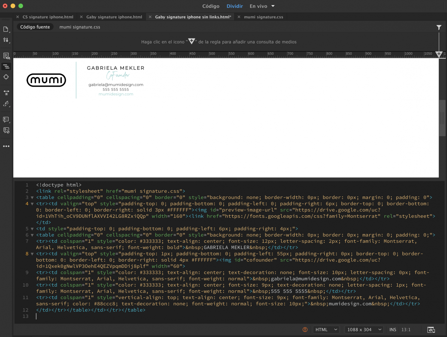Switch to En vivo live view
The height and width of the screenshot is (337, 447).
(258, 6)
